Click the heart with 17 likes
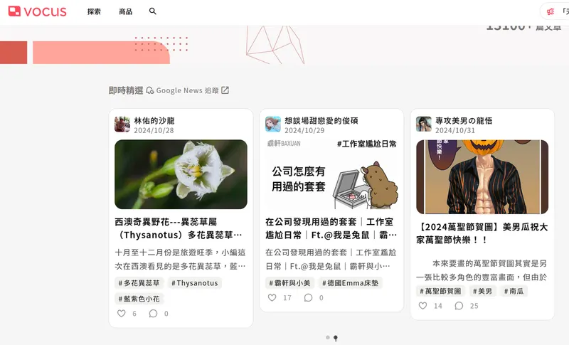Image resolution: width=569 pixels, height=345 pixels. tap(272, 298)
